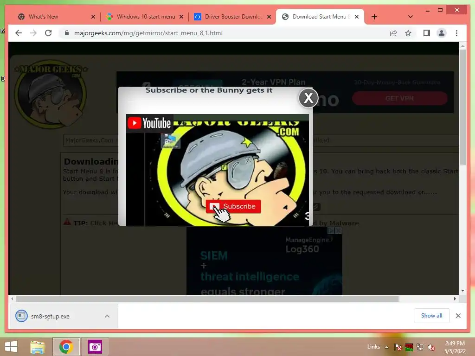
Task: Click the scroll right arrow
Action: pos(455,299)
